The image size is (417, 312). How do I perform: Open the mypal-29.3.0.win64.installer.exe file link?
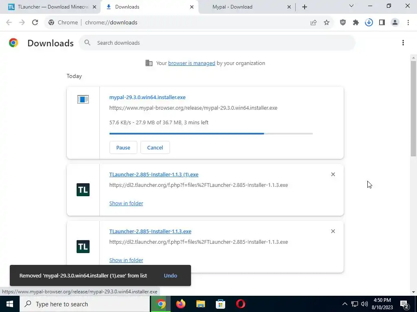coord(147,97)
